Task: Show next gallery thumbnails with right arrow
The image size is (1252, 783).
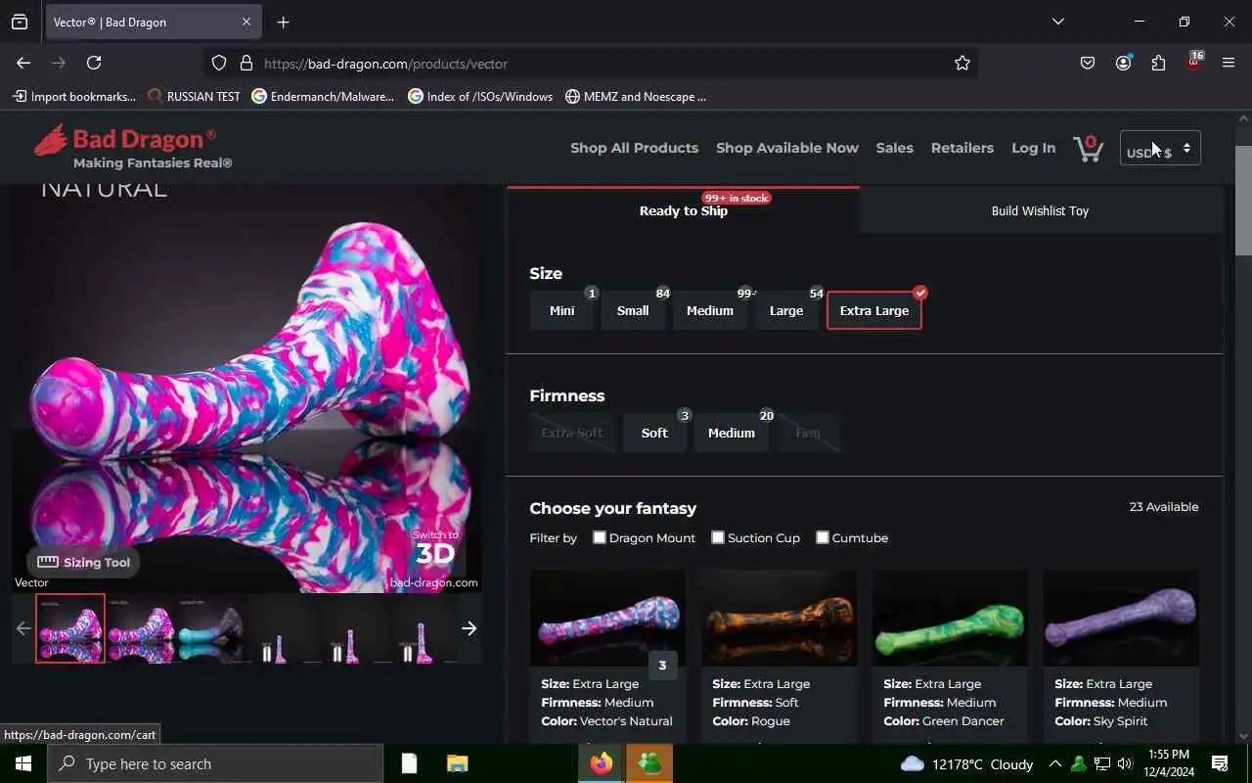Action: pos(469,628)
